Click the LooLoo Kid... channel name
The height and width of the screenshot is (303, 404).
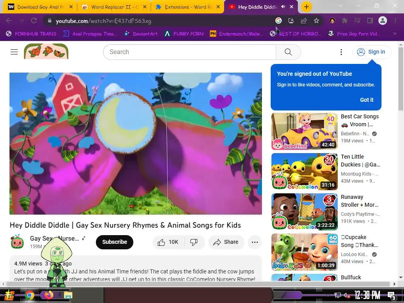[x=354, y=254]
